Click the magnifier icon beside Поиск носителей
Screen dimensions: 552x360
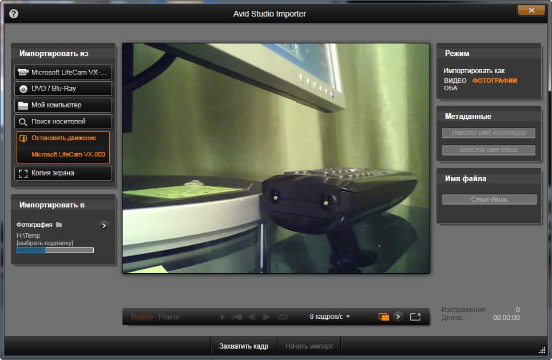(23, 122)
